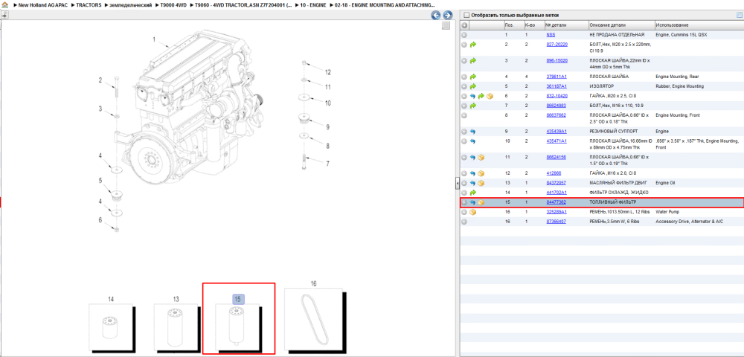The image size is (744, 357).
Task: Click callout 12 nut on diagram
Action: [328, 72]
